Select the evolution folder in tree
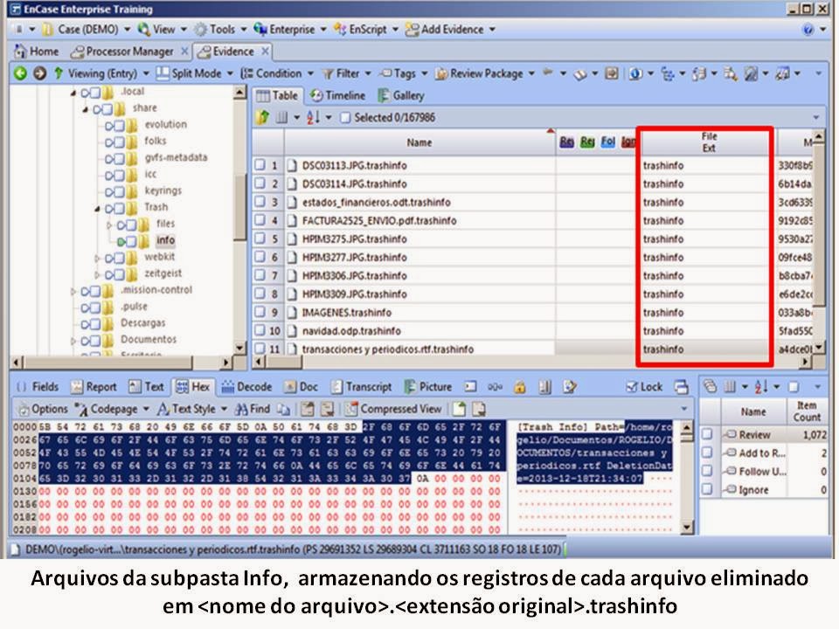The width and height of the screenshot is (839, 629). (x=165, y=124)
